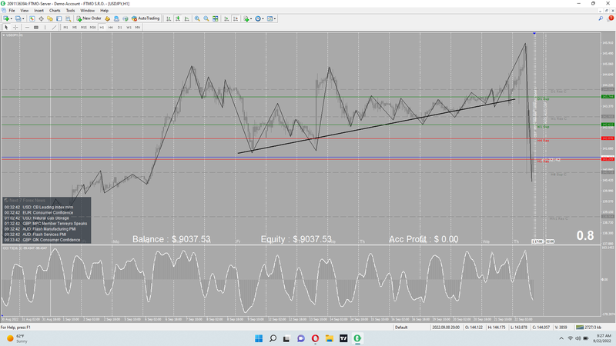Click the New Order button

coord(89,18)
